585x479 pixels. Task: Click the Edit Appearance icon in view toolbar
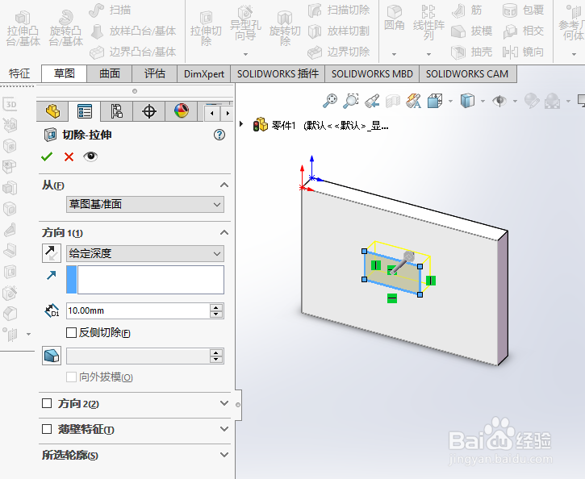[532, 101]
